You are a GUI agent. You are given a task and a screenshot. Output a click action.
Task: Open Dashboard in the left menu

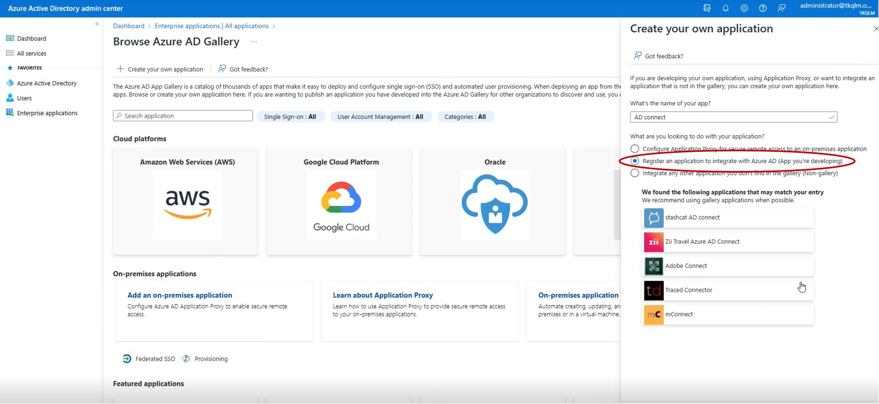point(32,38)
